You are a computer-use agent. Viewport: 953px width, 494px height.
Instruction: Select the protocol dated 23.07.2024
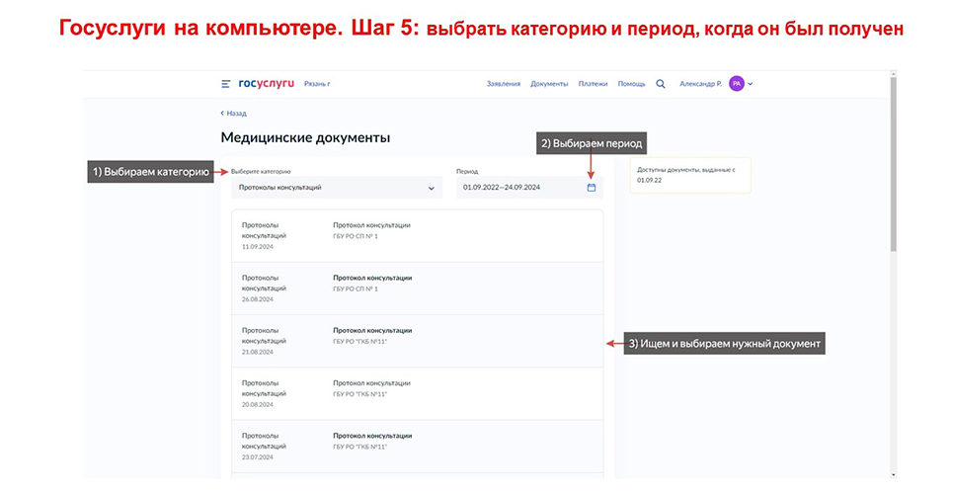pyautogui.click(x=416, y=446)
